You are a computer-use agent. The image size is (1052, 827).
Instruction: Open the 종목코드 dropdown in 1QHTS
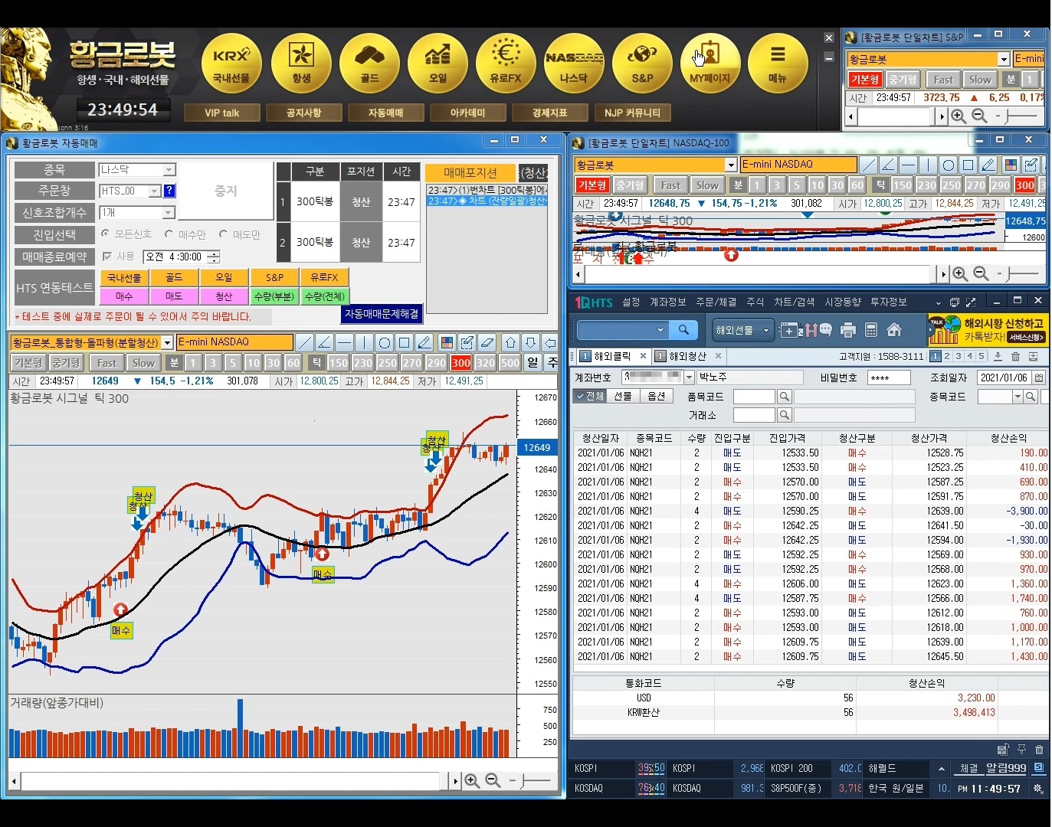[x=1018, y=397]
